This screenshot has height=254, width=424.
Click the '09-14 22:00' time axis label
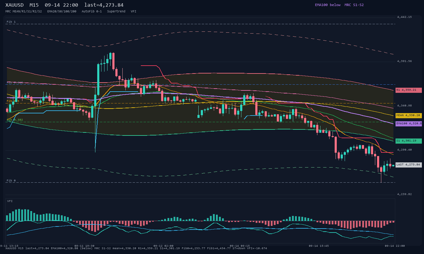(x=395, y=246)
